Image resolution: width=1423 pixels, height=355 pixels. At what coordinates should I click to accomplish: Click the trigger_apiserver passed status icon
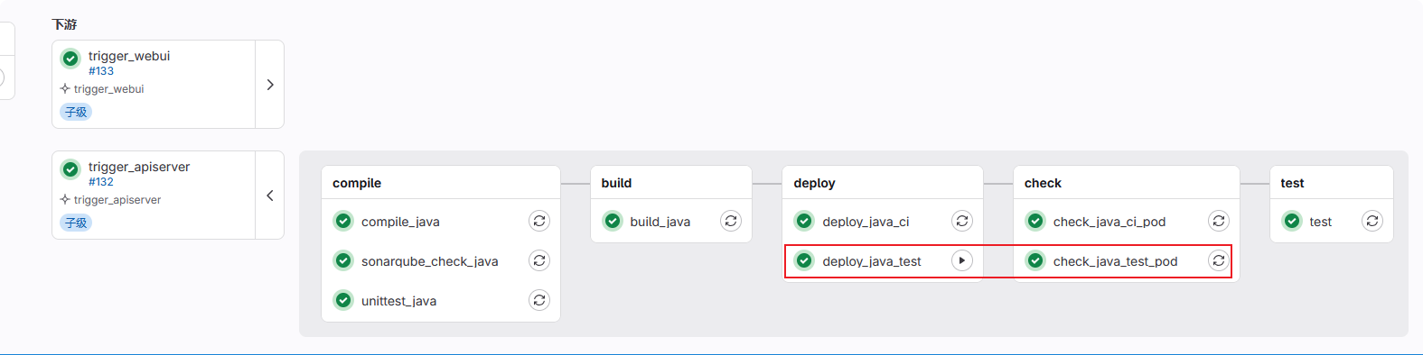[70, 169]
